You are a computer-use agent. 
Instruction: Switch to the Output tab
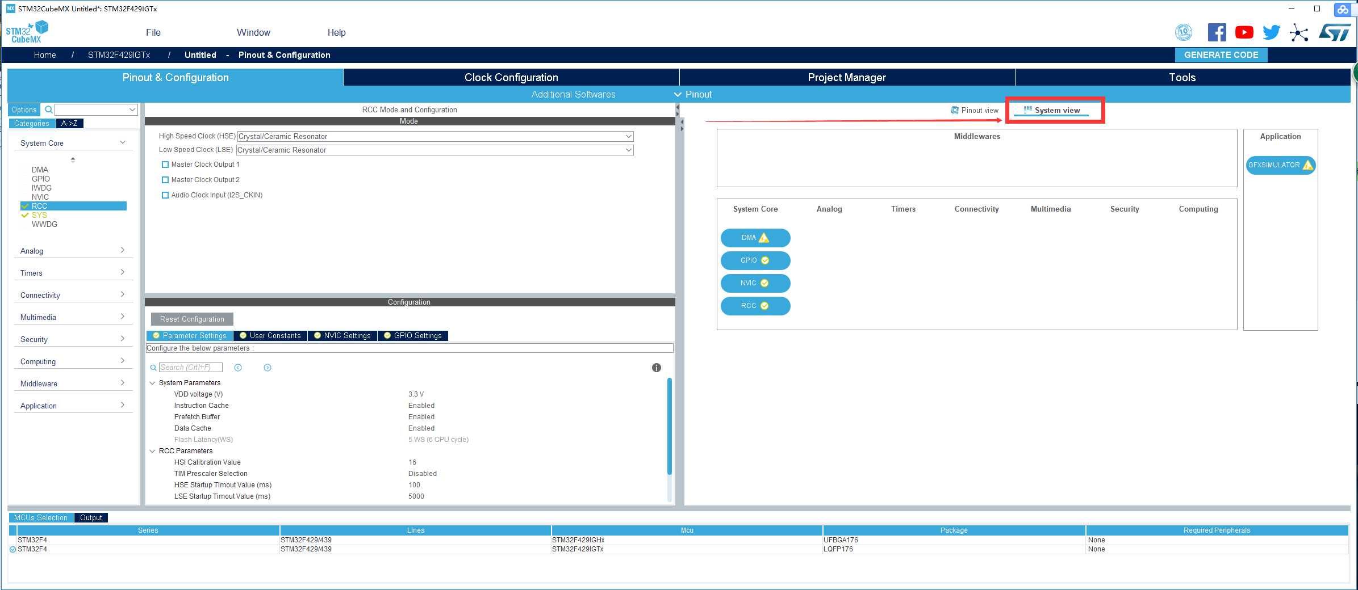[91, 517]
